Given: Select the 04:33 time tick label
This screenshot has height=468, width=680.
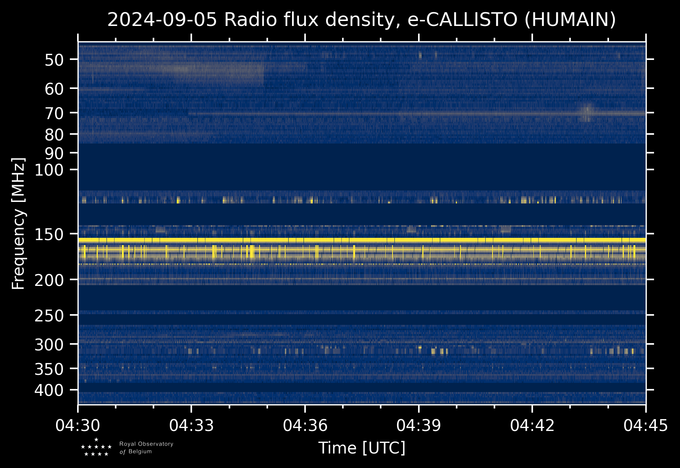Looking at the screenshot, I should pos(191,425).
